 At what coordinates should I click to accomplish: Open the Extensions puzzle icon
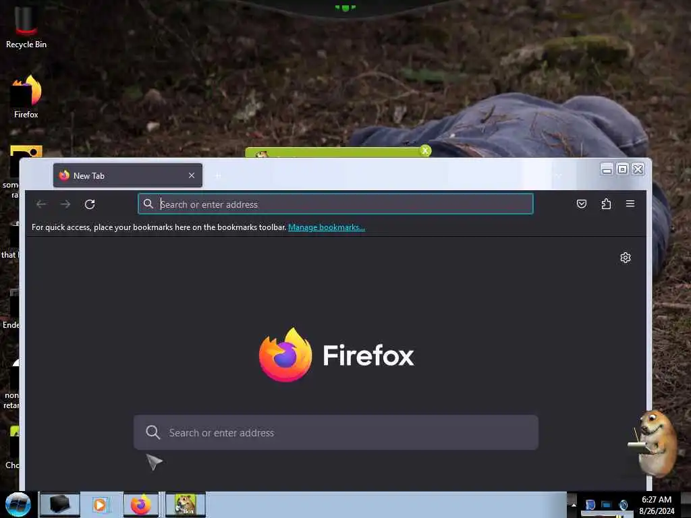tap(606, 204)
